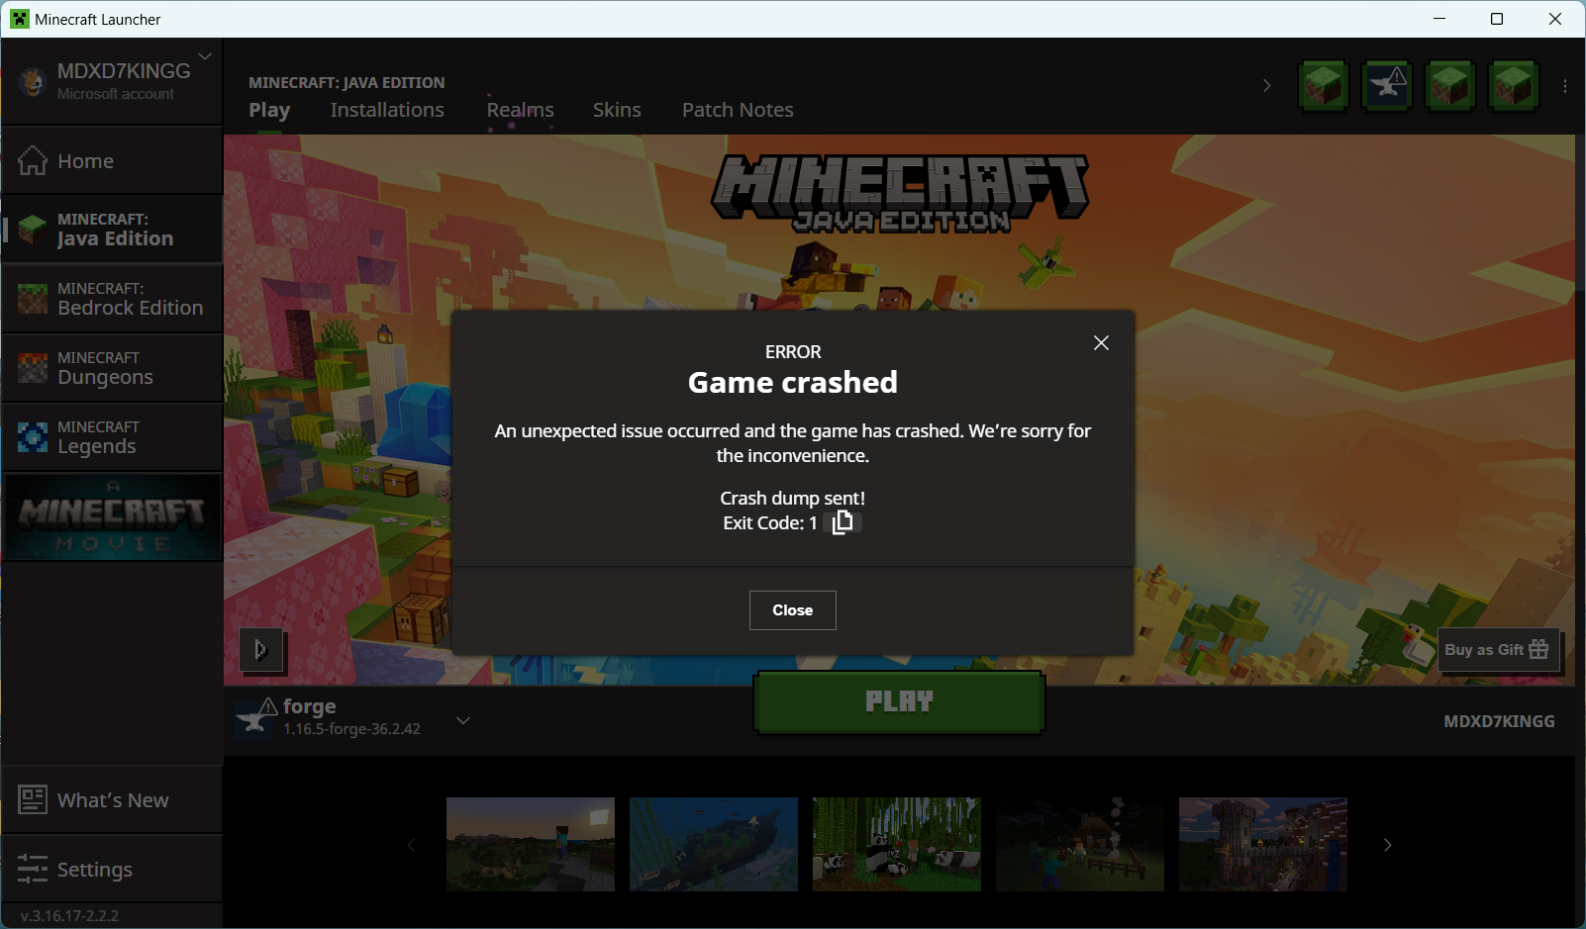Click the MDXD7KINGG account avatar
The image size is (1586, 929).
[32, 82]
